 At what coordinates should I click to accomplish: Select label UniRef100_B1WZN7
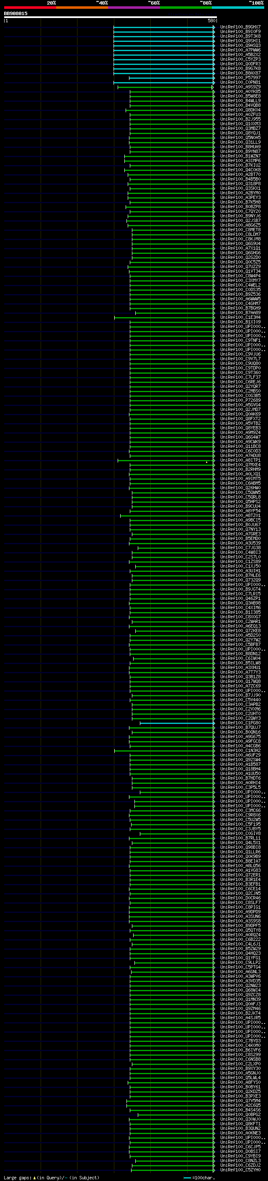pyautogui.click(x=240, y=156)
